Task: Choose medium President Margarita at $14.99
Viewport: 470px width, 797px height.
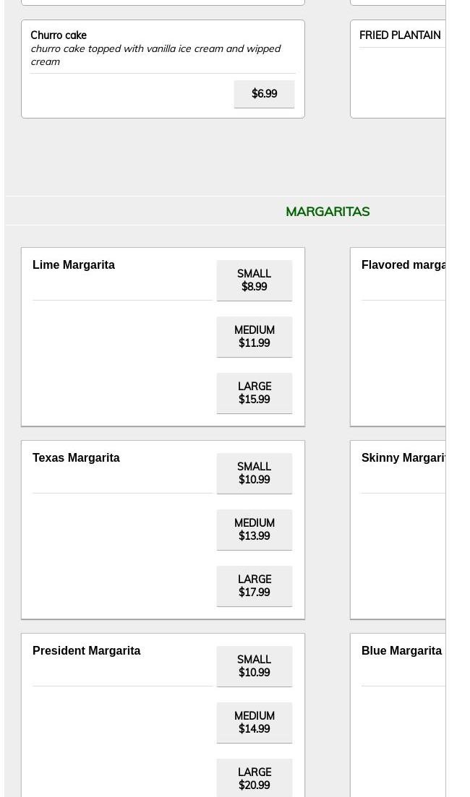Action: pos(255,723)
